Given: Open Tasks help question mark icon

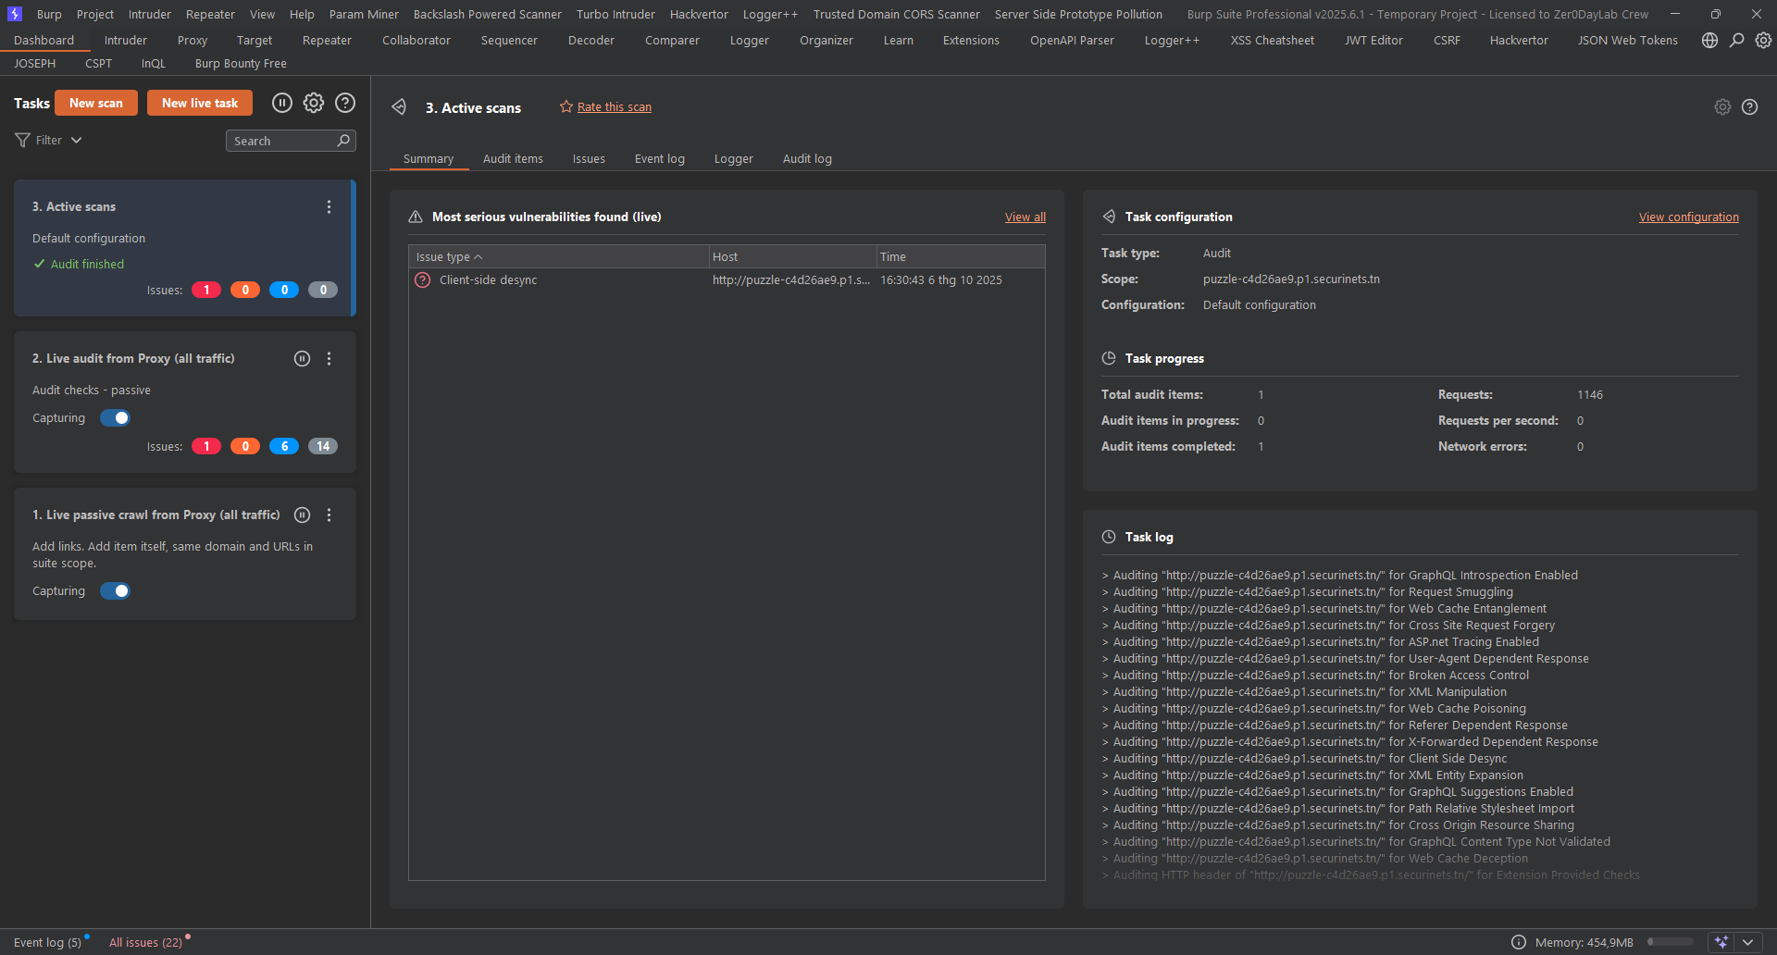Looking at the screenshot, I should 345,103.
